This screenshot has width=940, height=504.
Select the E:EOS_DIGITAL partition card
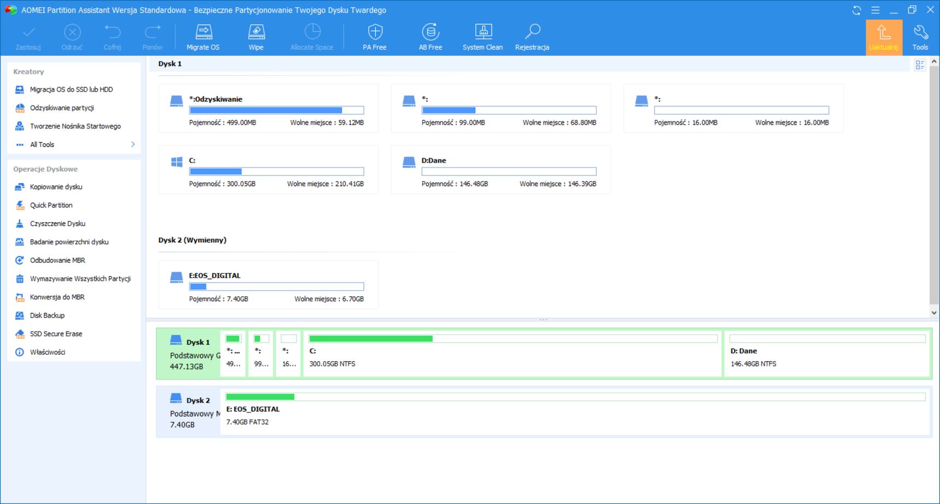(268, 285)
